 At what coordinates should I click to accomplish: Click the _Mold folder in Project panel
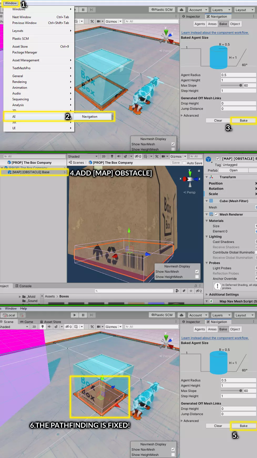[29, 296]
